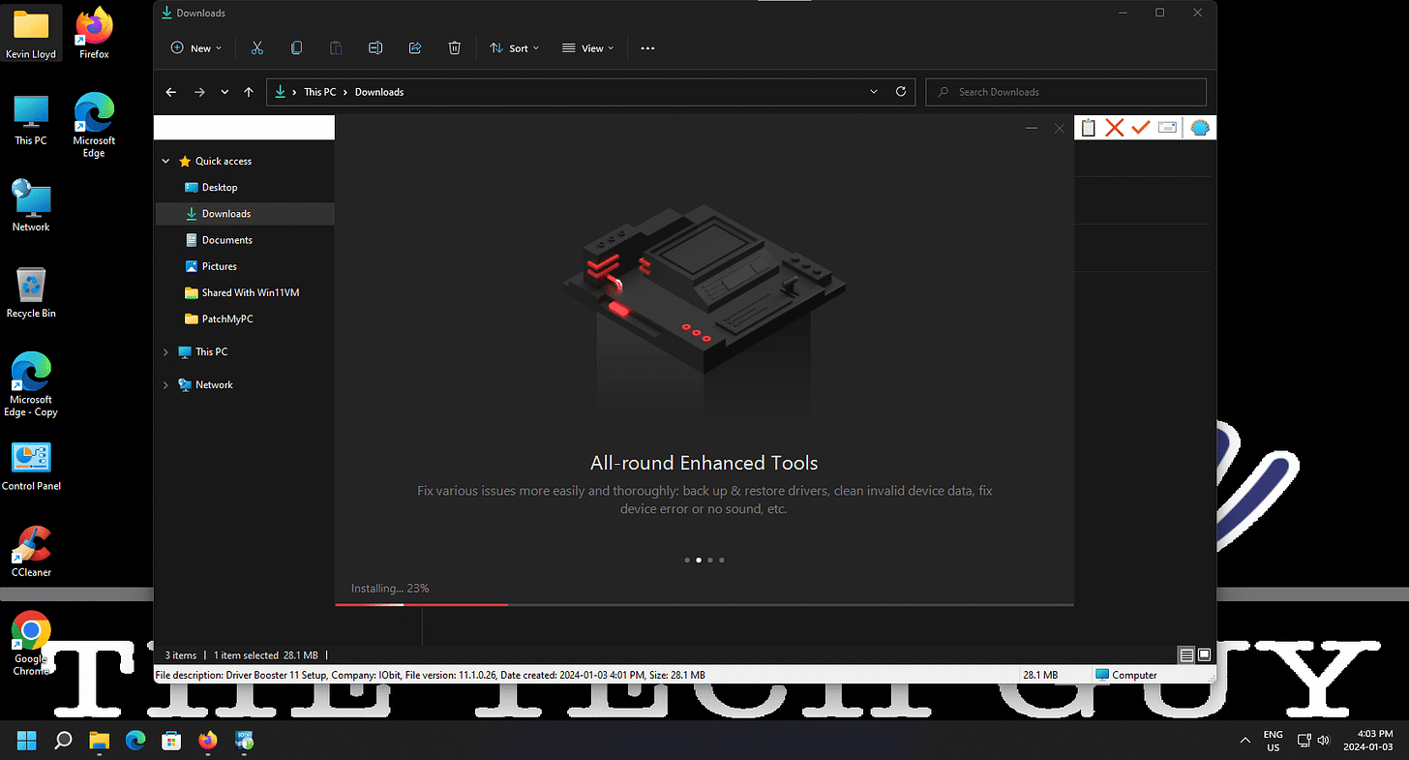The height and width of the screenshot is (760, 1409).
Task: Expand This PC in navigation pane
Action: point(165,352)
